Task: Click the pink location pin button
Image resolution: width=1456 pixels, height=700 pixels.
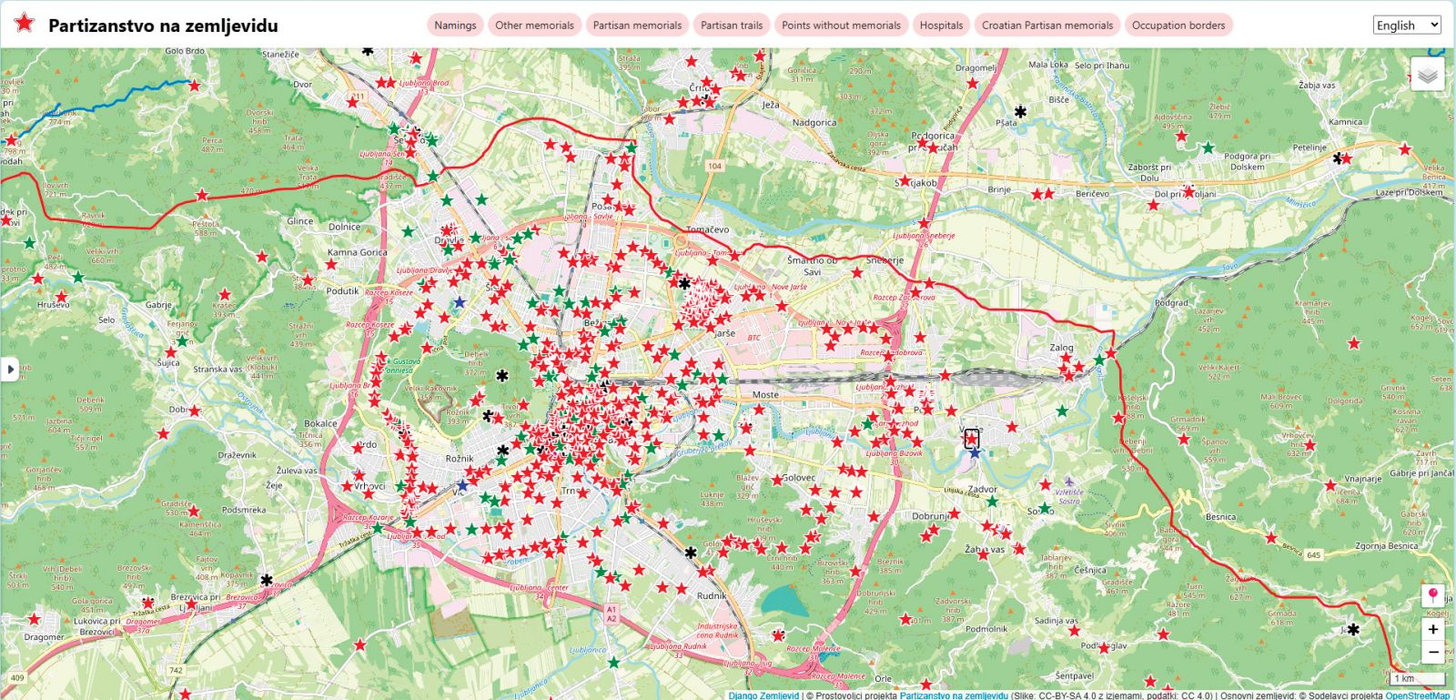Action: pyautogui.click(x=1433, y=596)
